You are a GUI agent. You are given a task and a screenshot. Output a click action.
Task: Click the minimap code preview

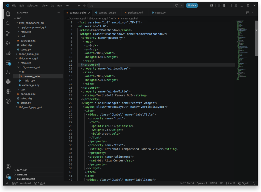point(243,50)
